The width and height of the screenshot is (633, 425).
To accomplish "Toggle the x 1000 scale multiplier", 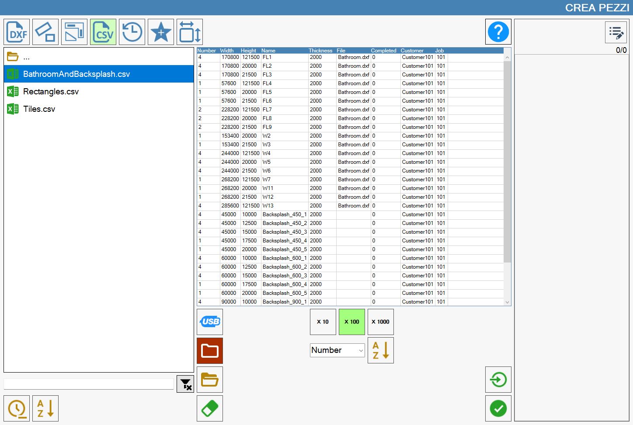I will pos(381,322).
